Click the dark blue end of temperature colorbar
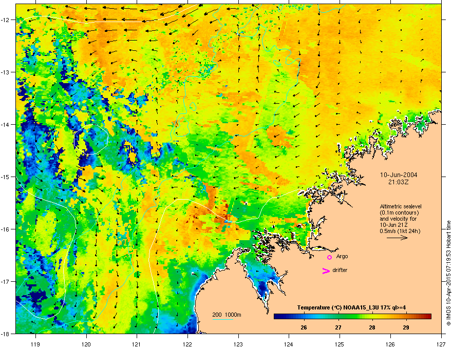 click(x=277, y=317)
